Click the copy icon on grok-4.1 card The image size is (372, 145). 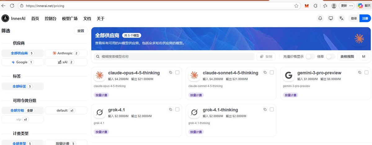click(170, 109)
